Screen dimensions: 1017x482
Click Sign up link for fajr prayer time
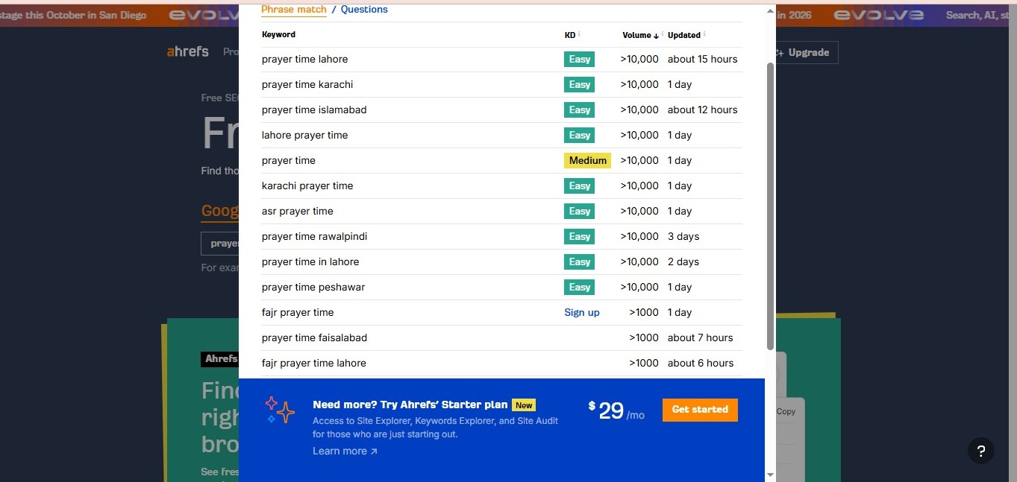(582, 313)
